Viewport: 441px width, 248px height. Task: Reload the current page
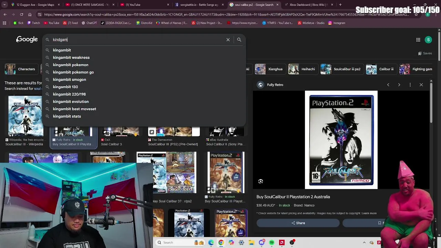coord(21,14)
